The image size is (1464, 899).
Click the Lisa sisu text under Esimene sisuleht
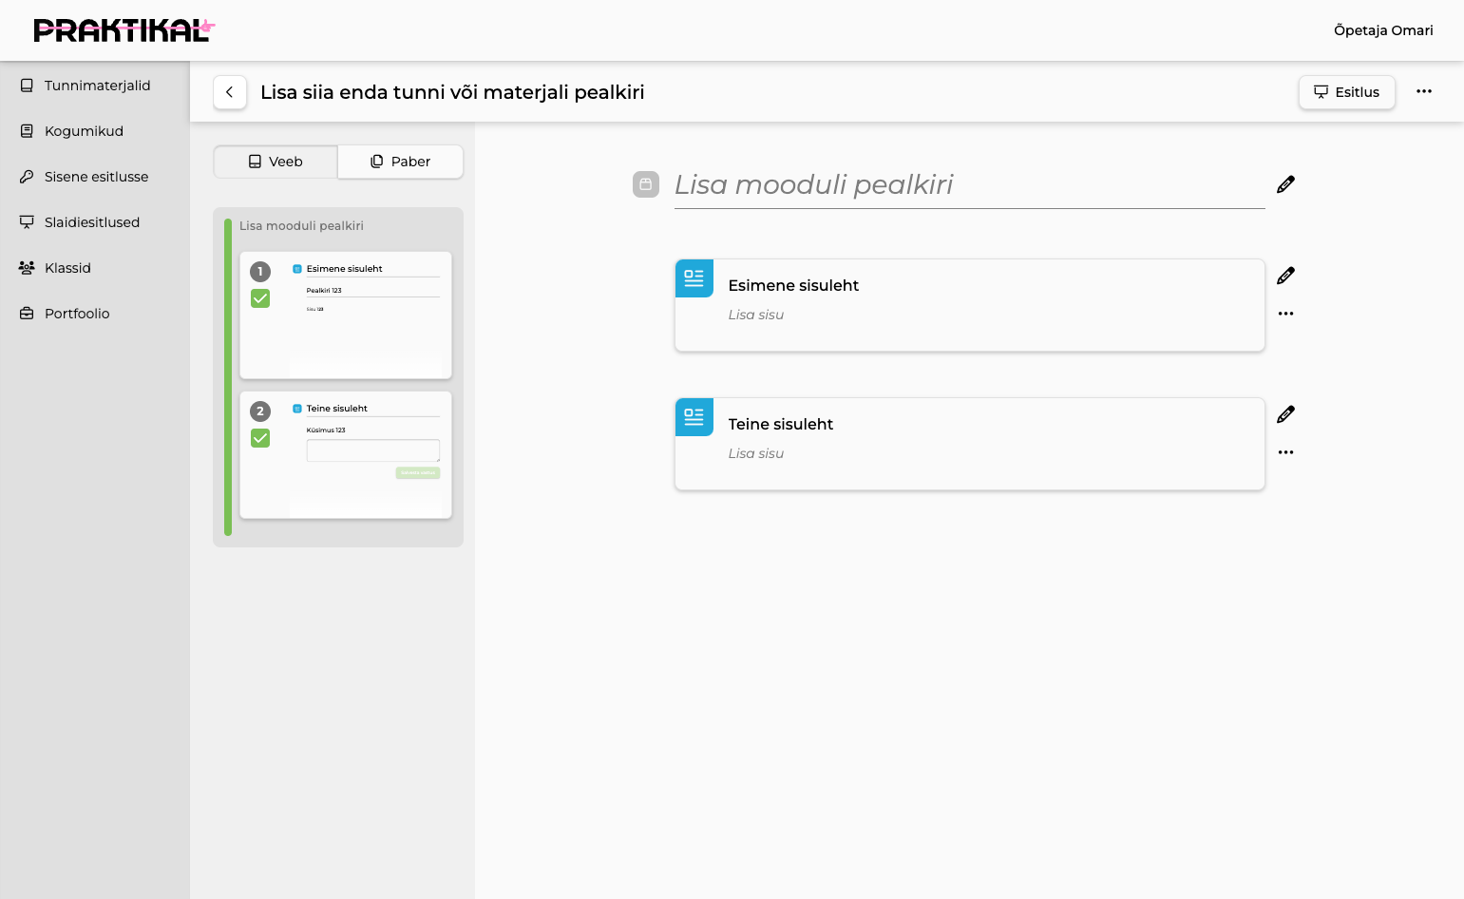[756, 315]
